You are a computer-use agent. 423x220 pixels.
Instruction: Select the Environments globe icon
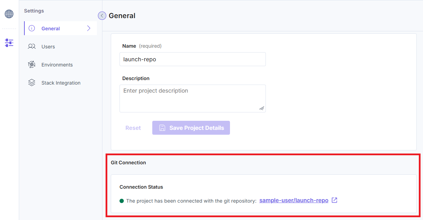32,65
